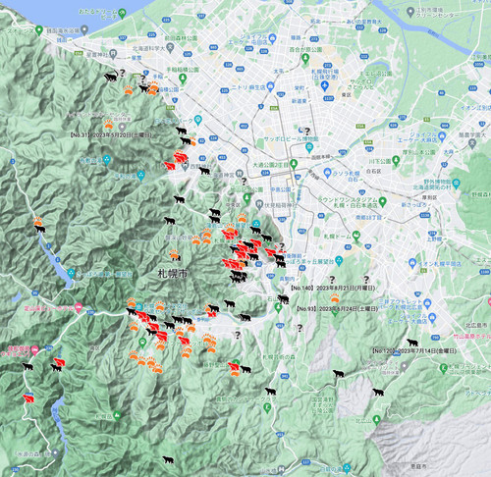Screen dimensions: 491x477
Task: Open the ニトリ麻生店 shopping pin
Action: [270, 86]
